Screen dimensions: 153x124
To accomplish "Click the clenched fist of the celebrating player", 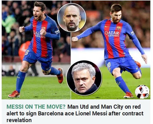I will click(x=22, y=29).
